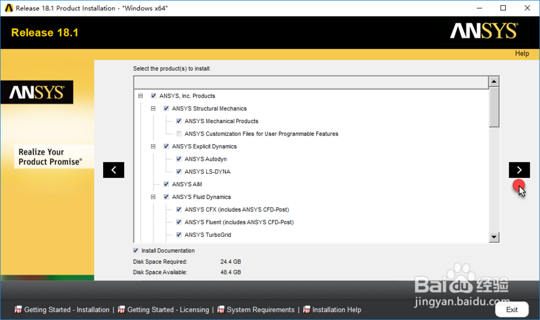Uncheck ANSYS, Inc. Products checkbox
The image size is (540, 320).
[x=153, y=96]
